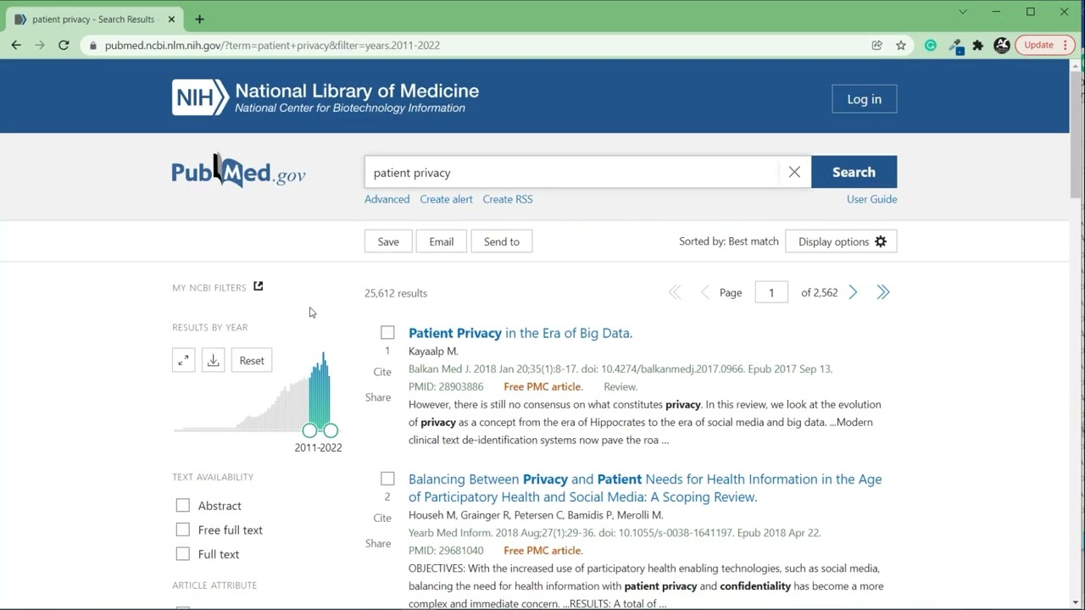Screen dimensions: 1085x610
Task: Open the Display options menu
Action: click(x=841, y=241)
